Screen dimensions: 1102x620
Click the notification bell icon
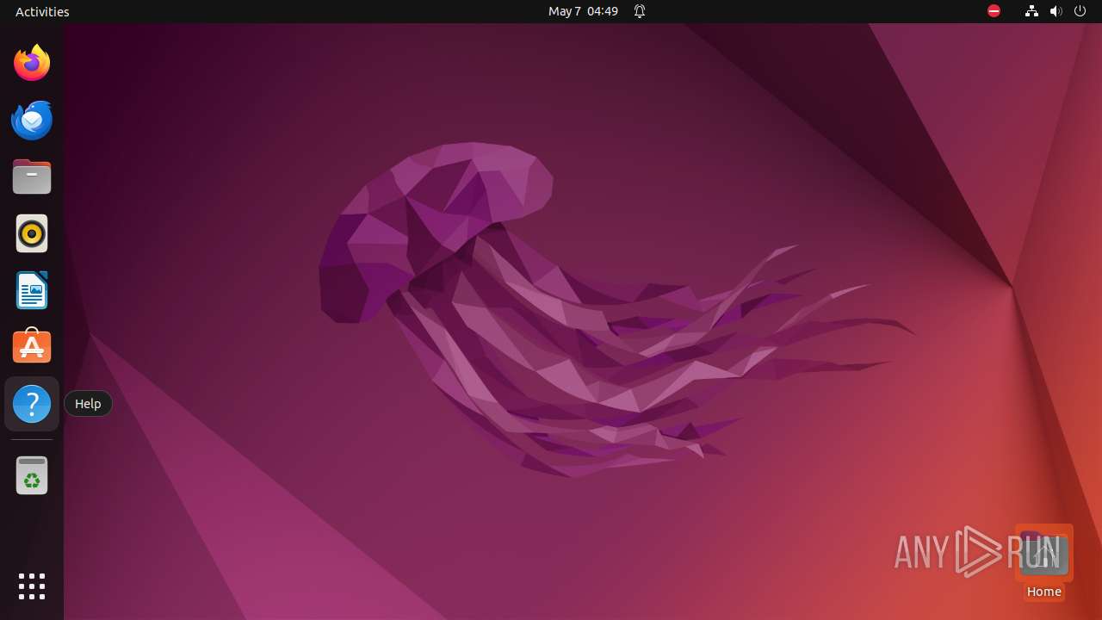coord(640,11)
